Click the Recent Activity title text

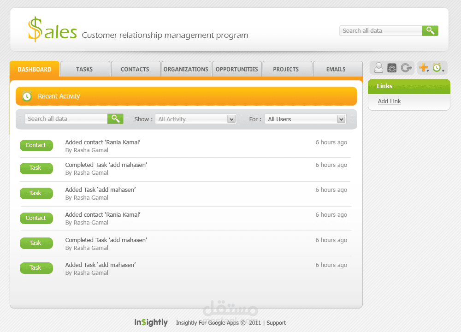(59, 96)
